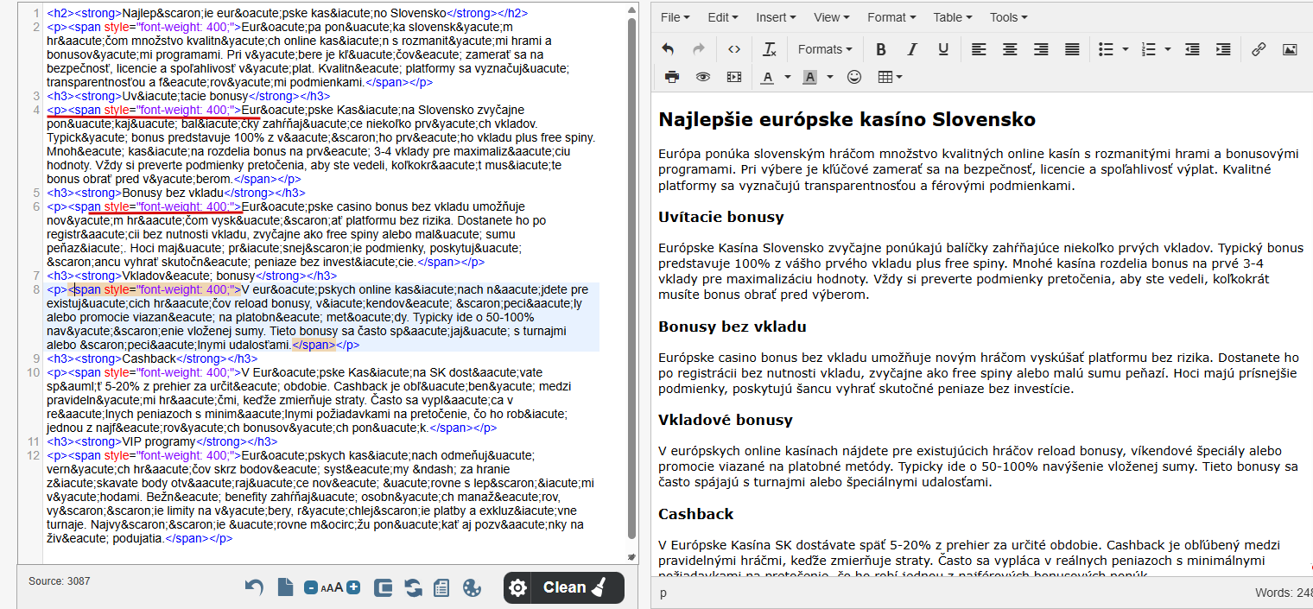Undo in the source editor bottom bar
Viewport: 1313px width, 609px height.
[254, 587]
